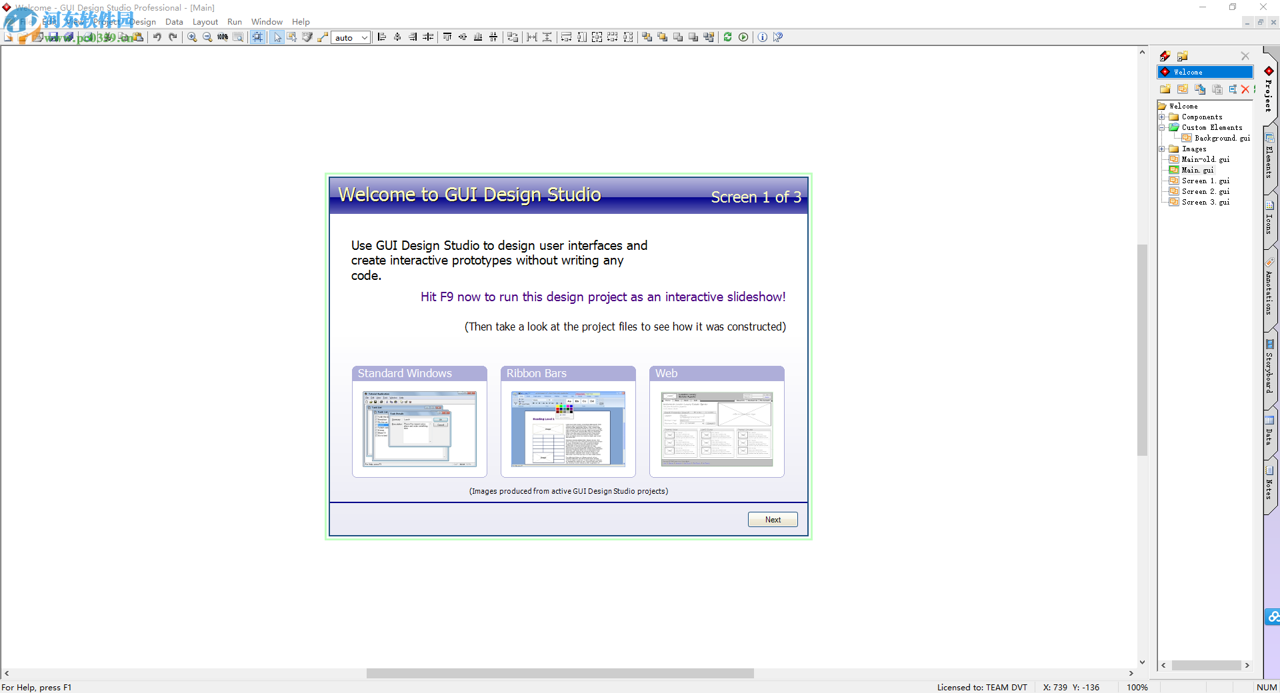The image size is (1280, 693).
Task: Open the Help menu
Action: click(301, 22)
